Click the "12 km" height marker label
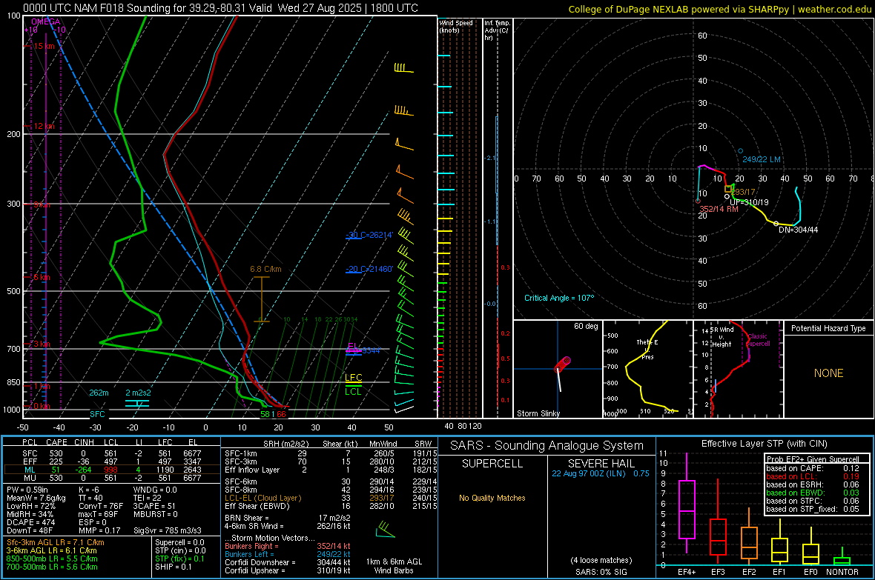Viewport: 875px width, 580px height. pyautogui.click(x=44, y=127)
